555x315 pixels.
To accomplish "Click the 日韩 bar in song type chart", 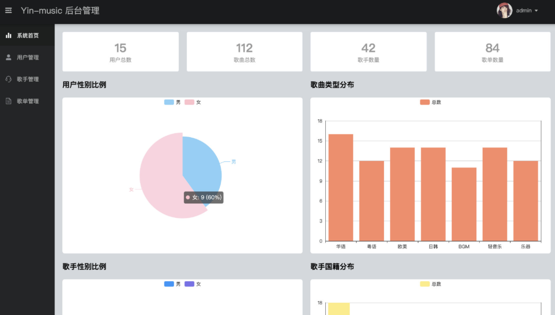I will click(x=433, y=194).
